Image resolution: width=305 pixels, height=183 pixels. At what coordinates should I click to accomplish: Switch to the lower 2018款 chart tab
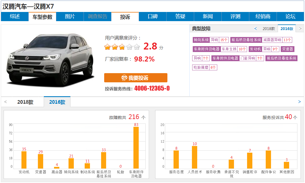pos(25,102)
